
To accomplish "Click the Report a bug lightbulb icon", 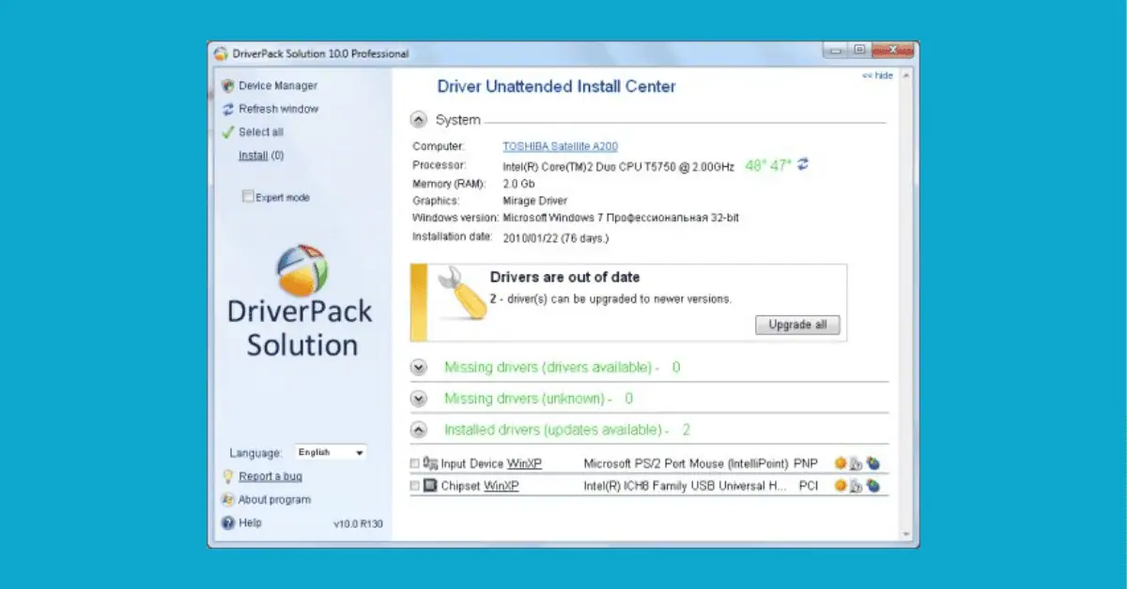I will (227, 476).
